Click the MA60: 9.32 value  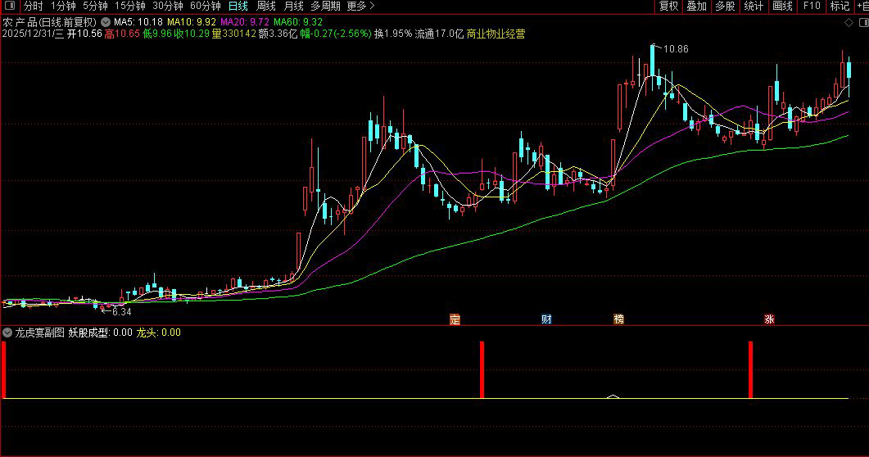[298, 22]
